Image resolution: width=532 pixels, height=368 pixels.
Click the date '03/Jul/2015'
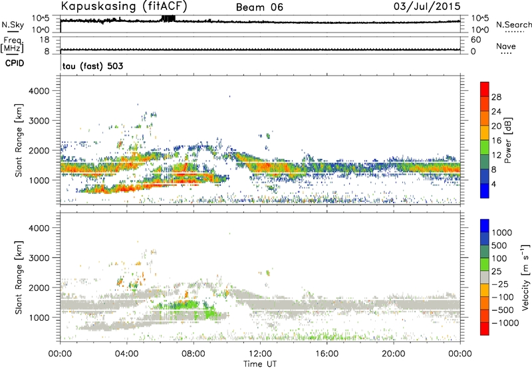coord(427,6)
